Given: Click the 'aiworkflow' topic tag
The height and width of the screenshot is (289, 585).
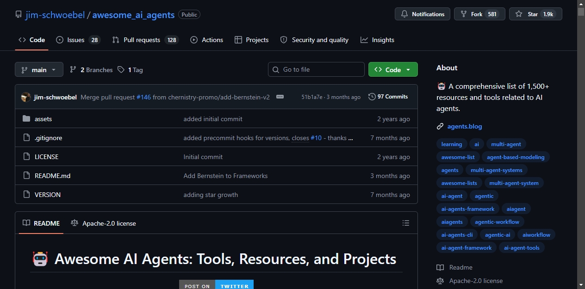Looking at the screenshot, I should 536,235.
